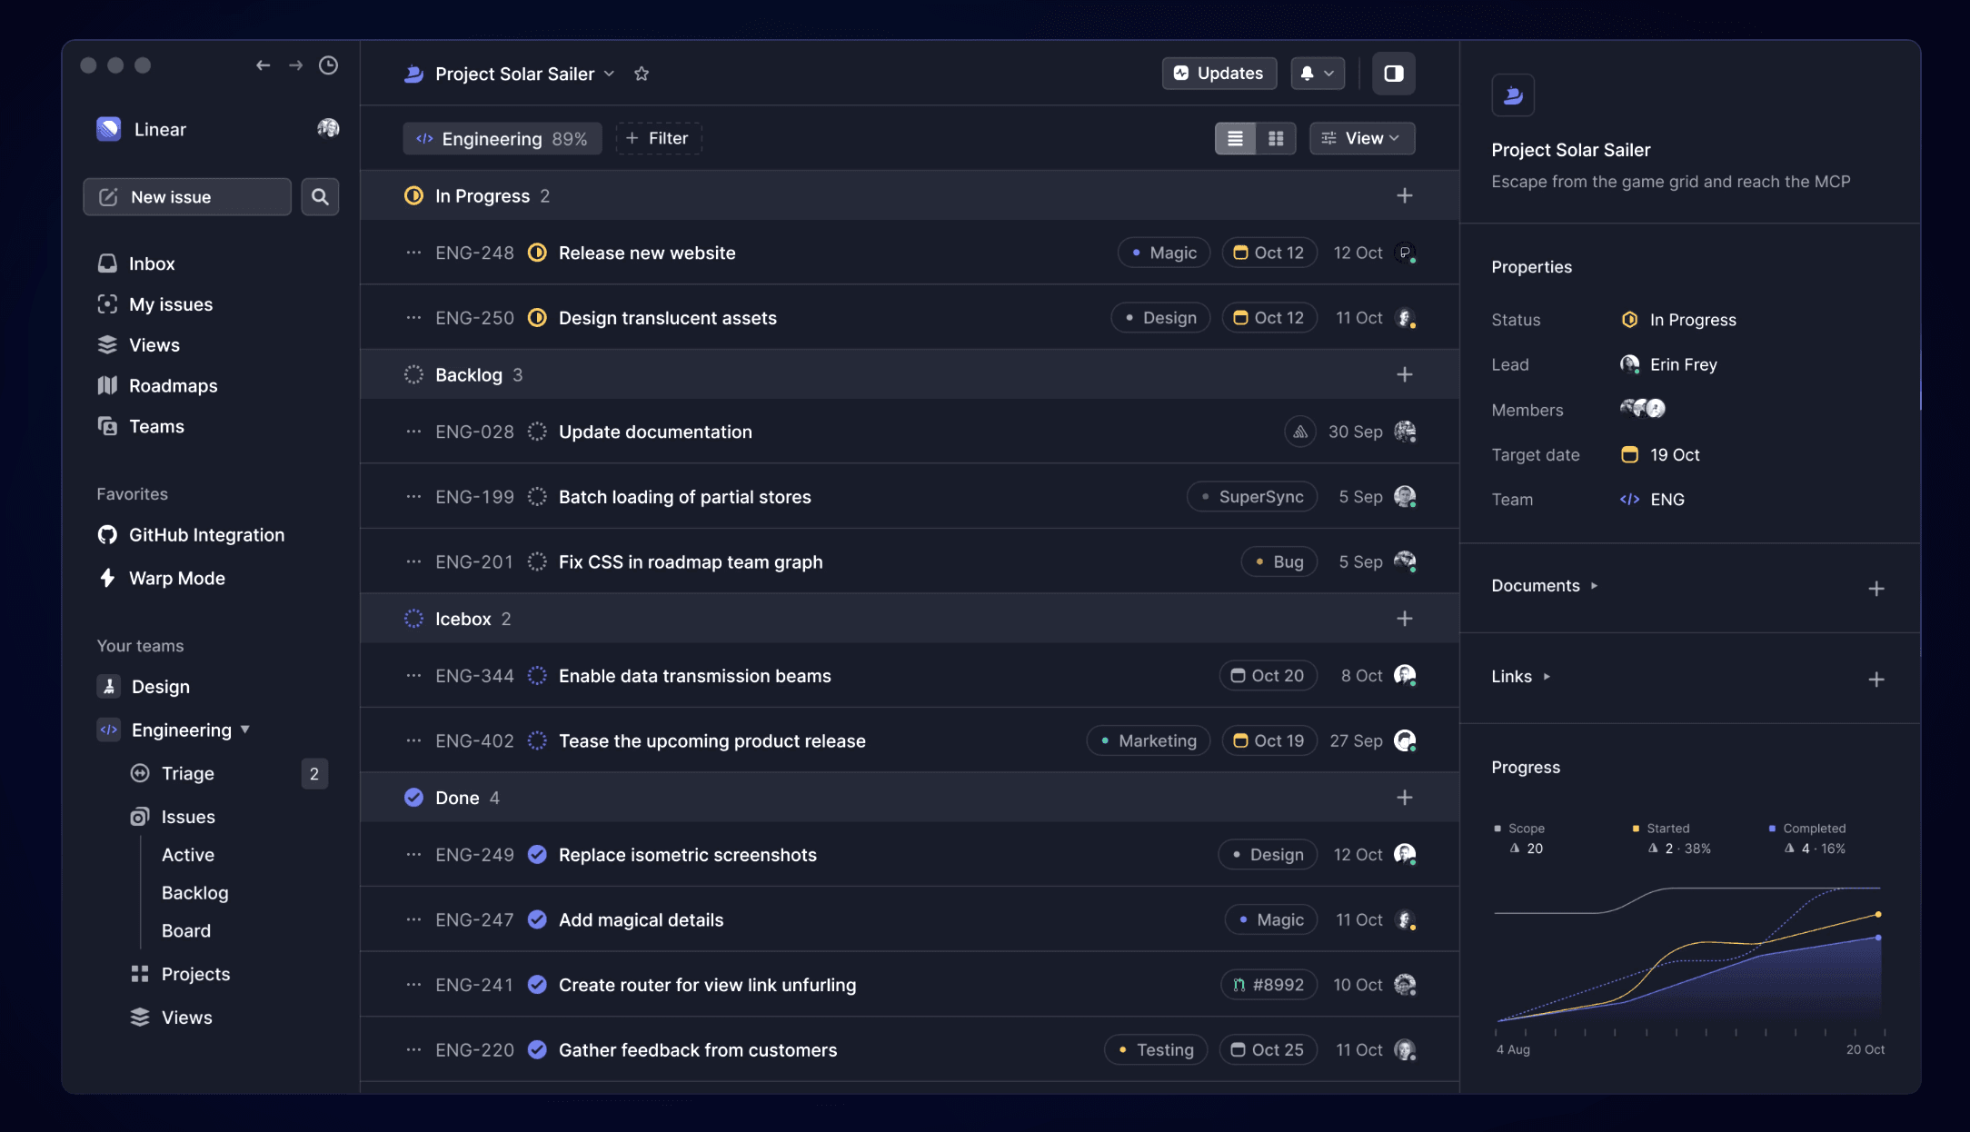Open the GitHub Integration favorite
This screenshot has width=1970, height=1132.
[205, 535]
